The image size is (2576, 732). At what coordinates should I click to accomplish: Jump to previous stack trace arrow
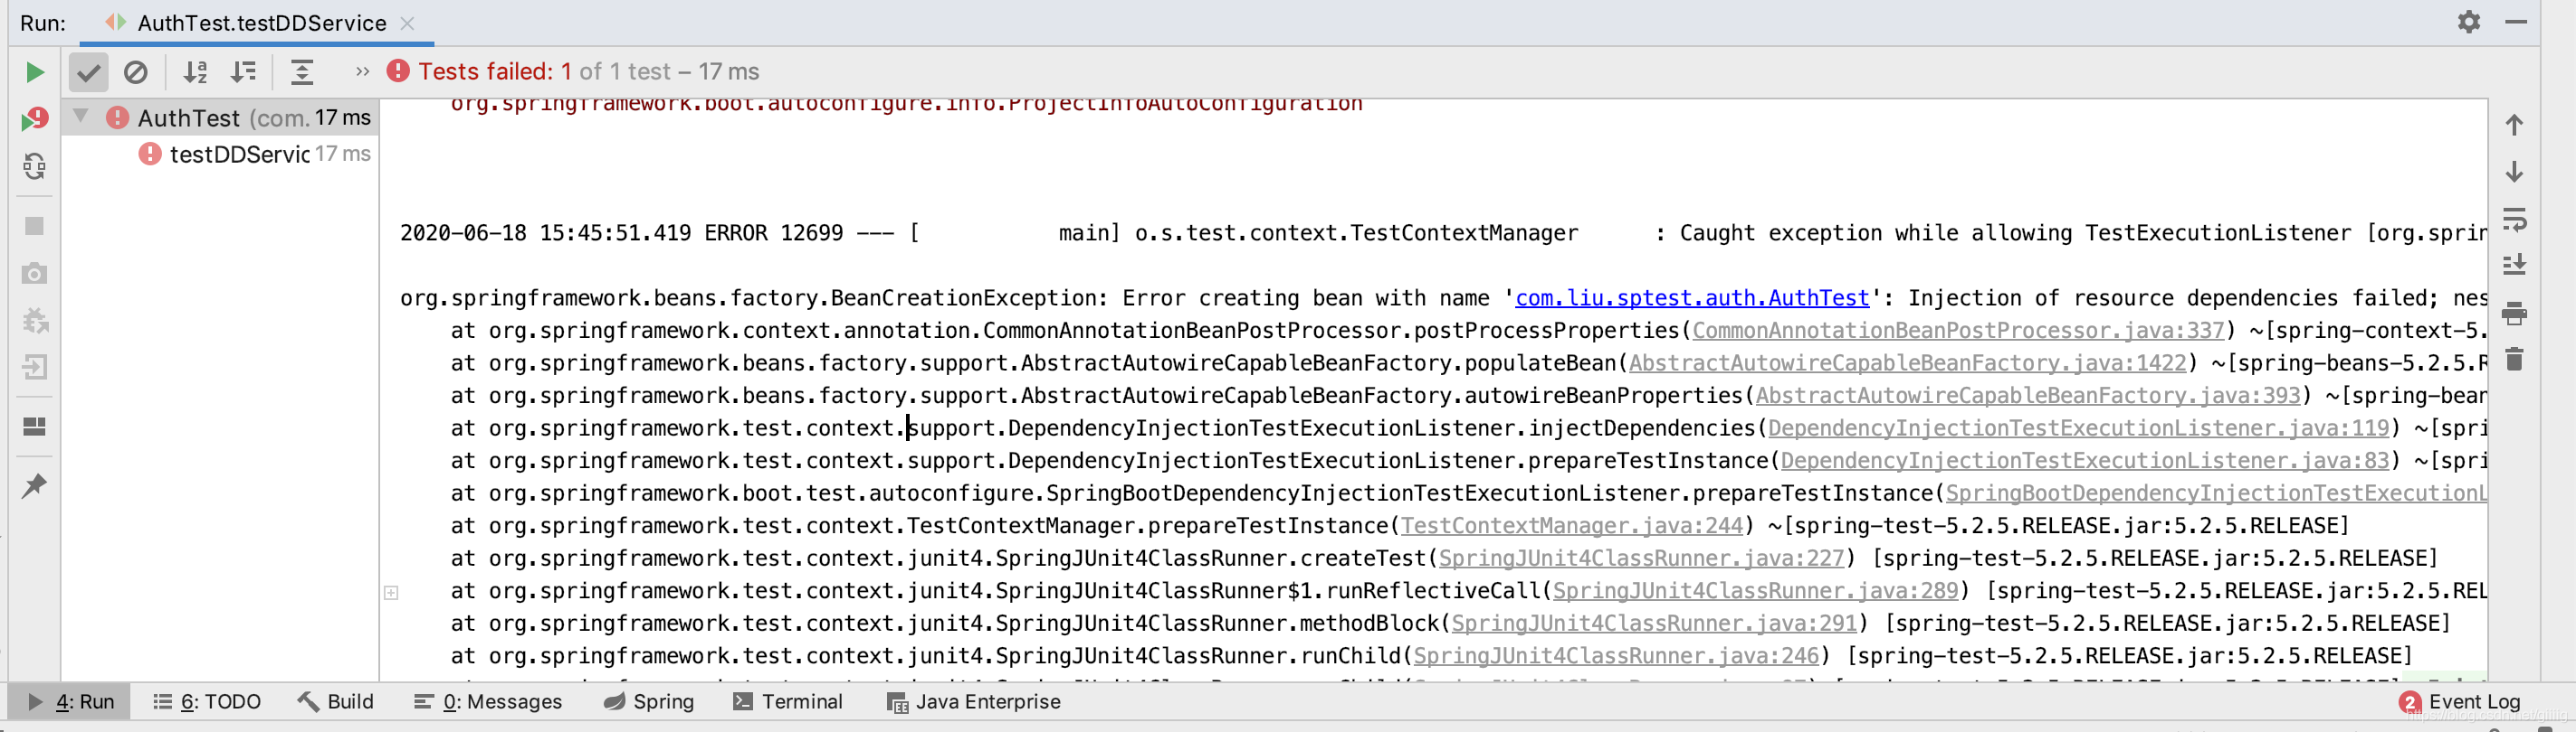point(2514,125)
